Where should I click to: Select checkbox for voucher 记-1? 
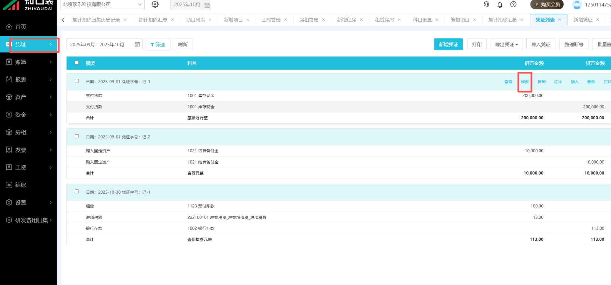[x=77, y=81]
